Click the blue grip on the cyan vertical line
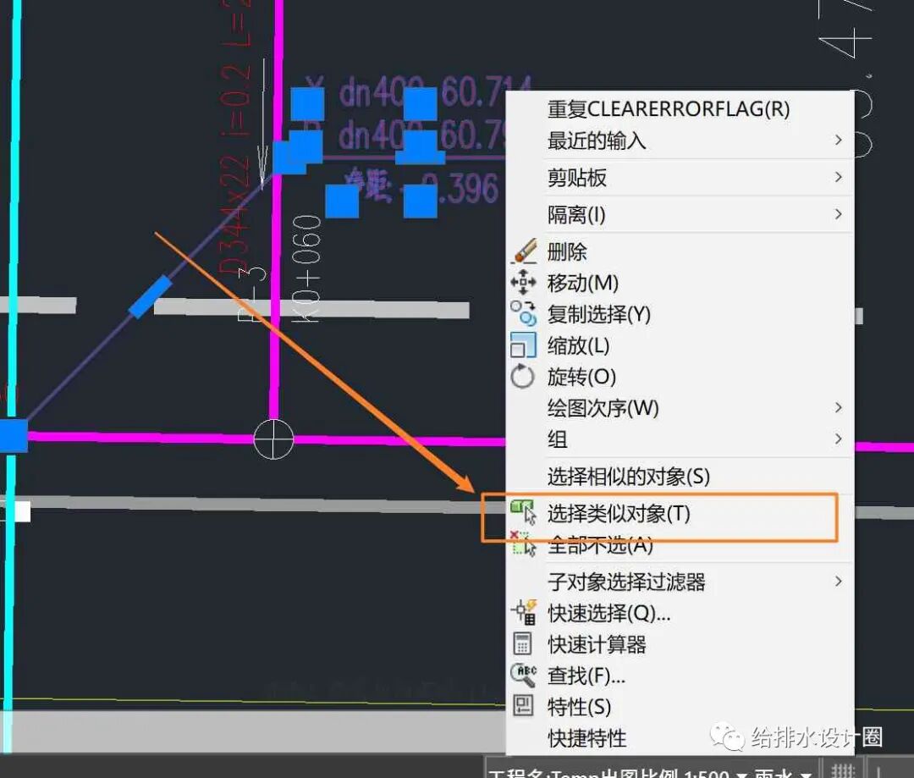 [x=13, y=435]
